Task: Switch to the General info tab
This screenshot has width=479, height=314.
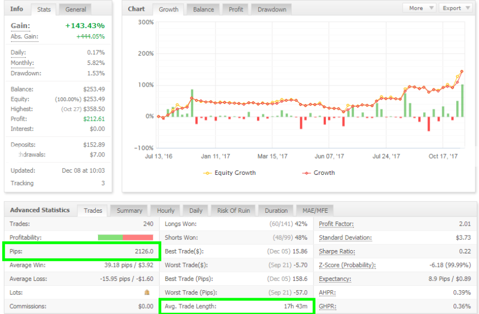Action: tap(75, 9)
